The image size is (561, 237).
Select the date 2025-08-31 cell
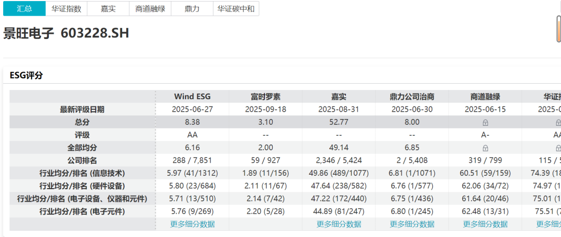click(339, 110)
